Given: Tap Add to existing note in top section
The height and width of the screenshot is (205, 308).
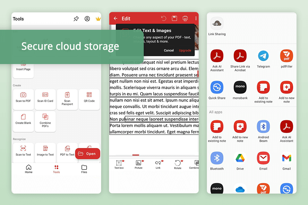Looking at the screenshot, I should tap(263, 92).
